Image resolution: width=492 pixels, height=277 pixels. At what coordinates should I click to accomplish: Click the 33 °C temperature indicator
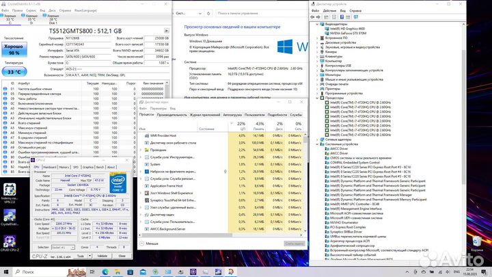pyautogui.click(x=14, y=72)
